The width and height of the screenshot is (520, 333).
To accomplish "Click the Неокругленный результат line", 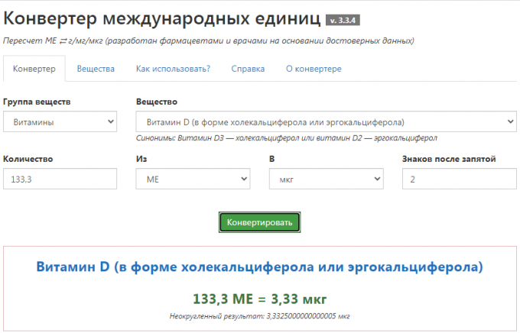I will pyautogui.click(x=260, y=315).
